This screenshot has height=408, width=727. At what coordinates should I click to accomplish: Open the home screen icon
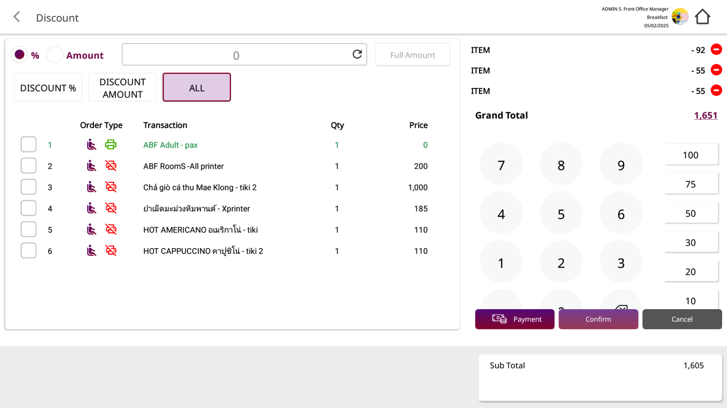[702, 17]
